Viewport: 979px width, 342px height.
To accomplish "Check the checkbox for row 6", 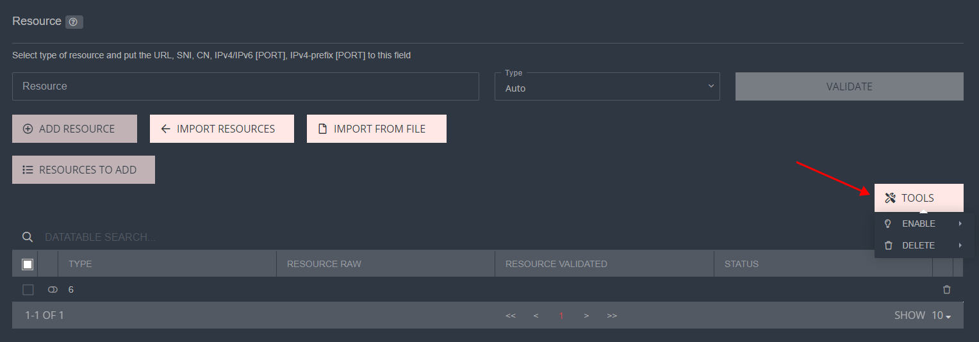I will [28, 289].
